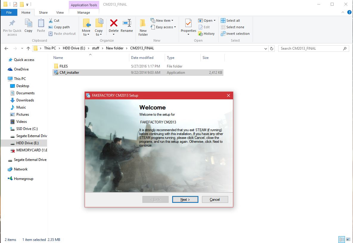
Task: Go up one folder level arrow
Action: [28, 48]
